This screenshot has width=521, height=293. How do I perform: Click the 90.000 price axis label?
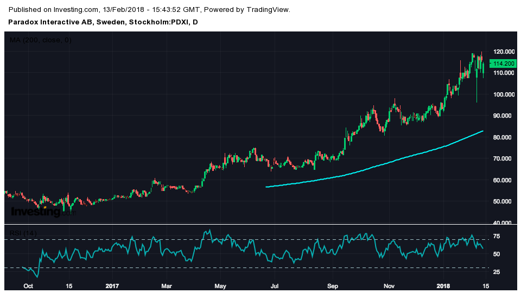tap(504, 116)
